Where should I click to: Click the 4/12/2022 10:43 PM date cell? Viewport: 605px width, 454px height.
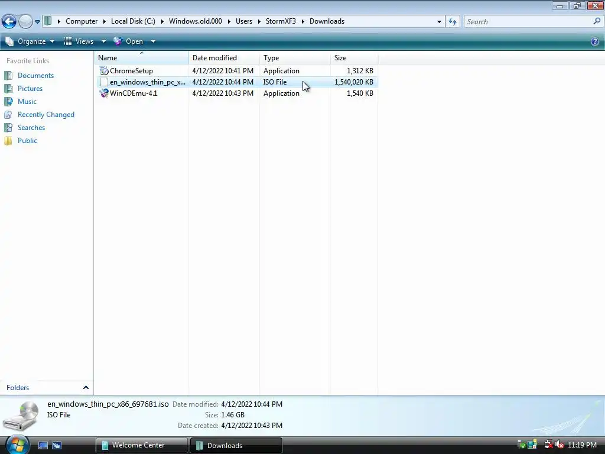[x=223, y=93]
